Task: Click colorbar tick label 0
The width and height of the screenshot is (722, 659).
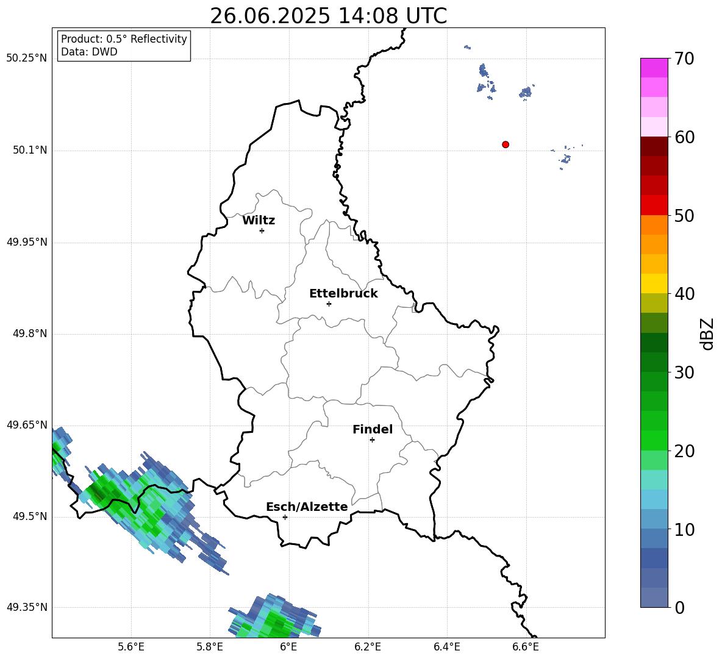Action: 679,607
